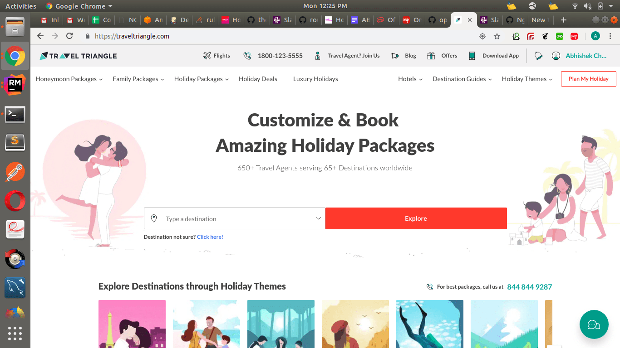620x348 pixels.
Task: Open Chrome three-dot menu
Action: tap(610, 36)
